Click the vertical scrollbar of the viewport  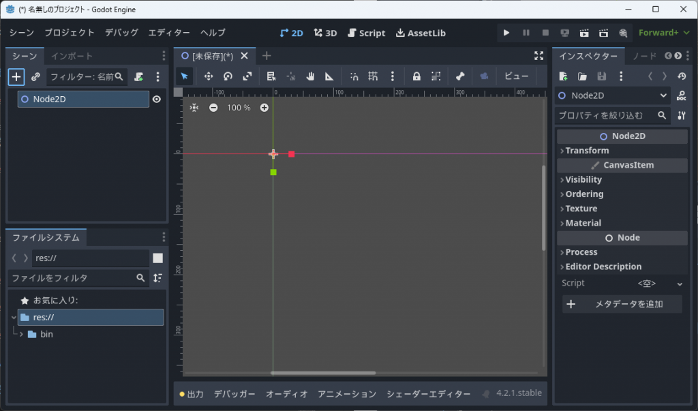(x=543, y=207)
